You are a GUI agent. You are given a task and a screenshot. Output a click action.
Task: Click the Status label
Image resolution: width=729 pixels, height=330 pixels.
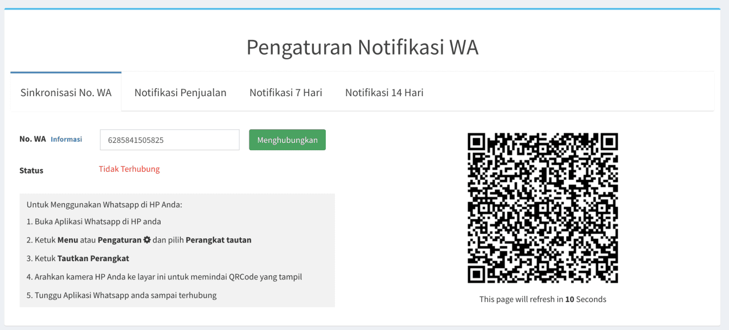31,170
